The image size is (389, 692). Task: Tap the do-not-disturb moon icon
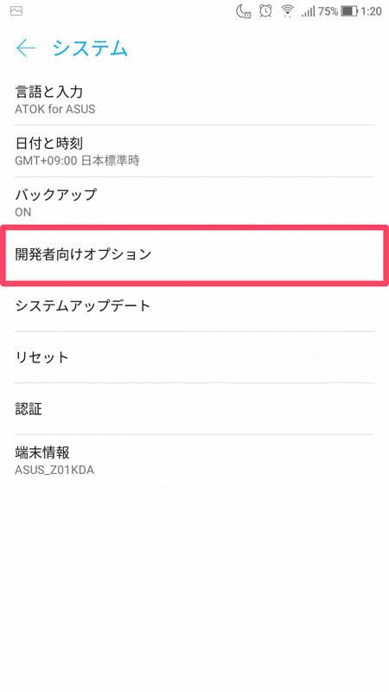[x=244, y=11]
